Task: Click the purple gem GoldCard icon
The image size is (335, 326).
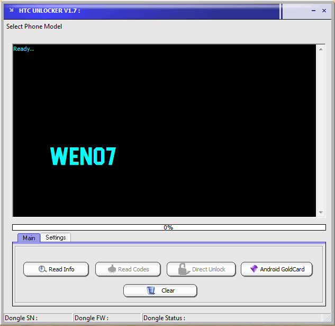Action: [254, 269]
